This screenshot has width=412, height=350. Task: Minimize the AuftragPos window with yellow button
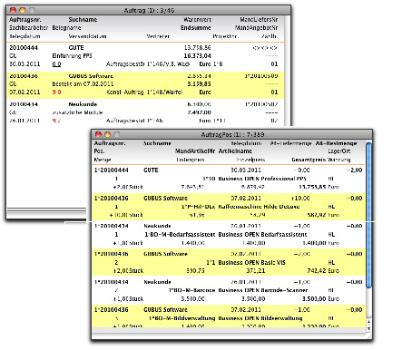108,134
